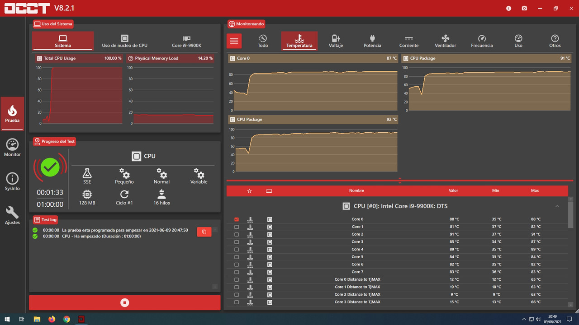Check the Core 3 checkbox
579x325 pixels.
coord(237,242)
